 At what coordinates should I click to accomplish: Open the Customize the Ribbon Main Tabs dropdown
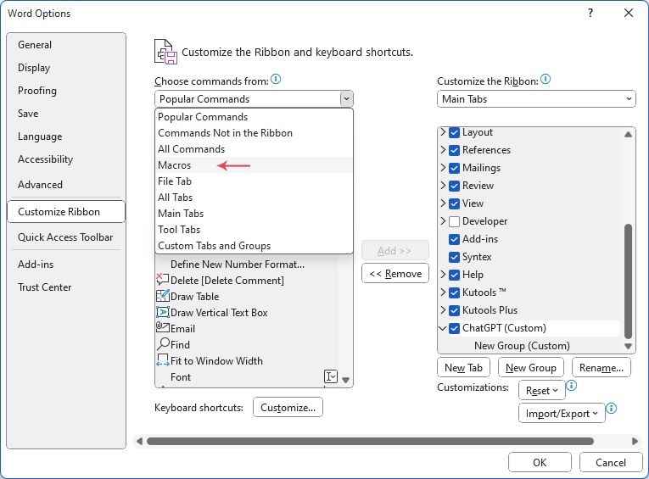pos(536,99)
